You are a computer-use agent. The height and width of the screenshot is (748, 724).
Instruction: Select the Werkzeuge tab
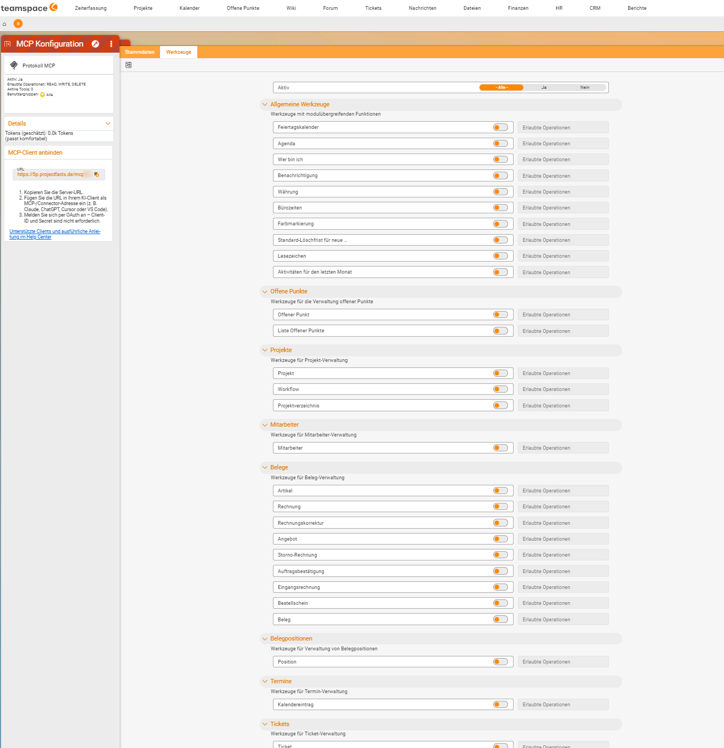(x=179, y=52)
